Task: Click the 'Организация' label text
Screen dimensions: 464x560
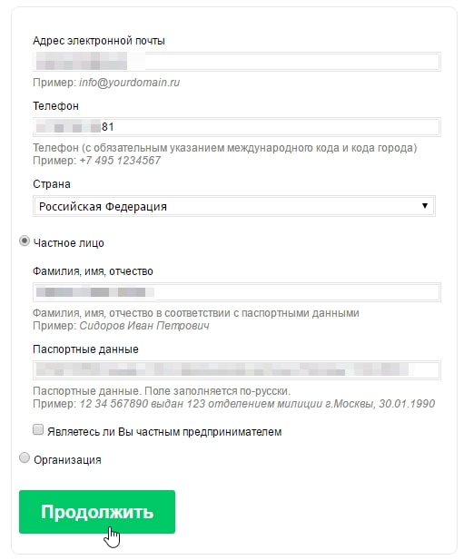Action: coord(67,460)
